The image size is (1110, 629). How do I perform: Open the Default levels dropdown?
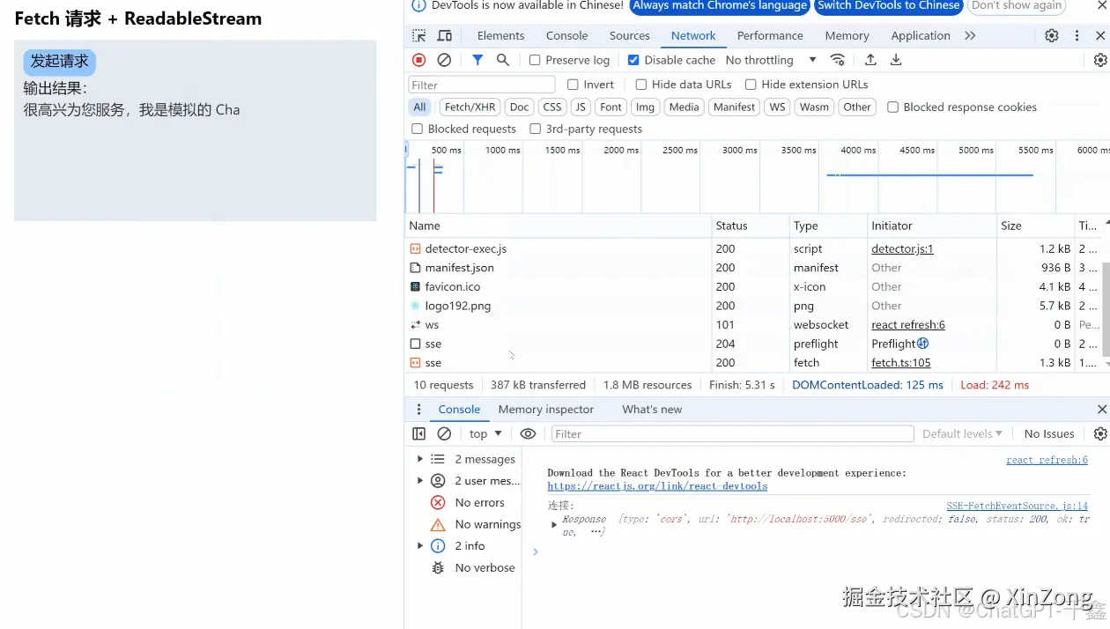tap(962, 433)
